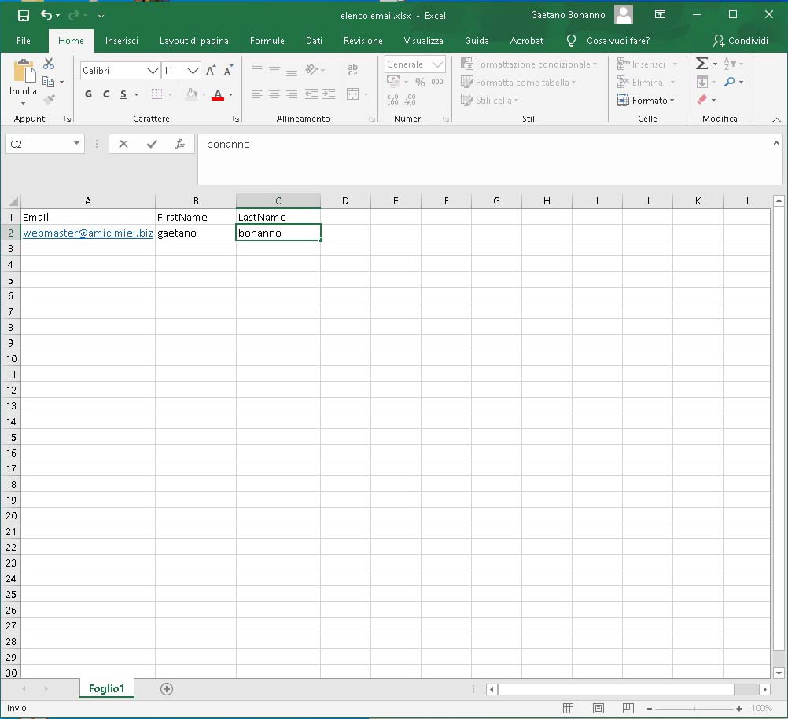This screenshot has height=719, width=788.
Task: Click Inserisci in the Celle group
Action: (x=647, y=64)
